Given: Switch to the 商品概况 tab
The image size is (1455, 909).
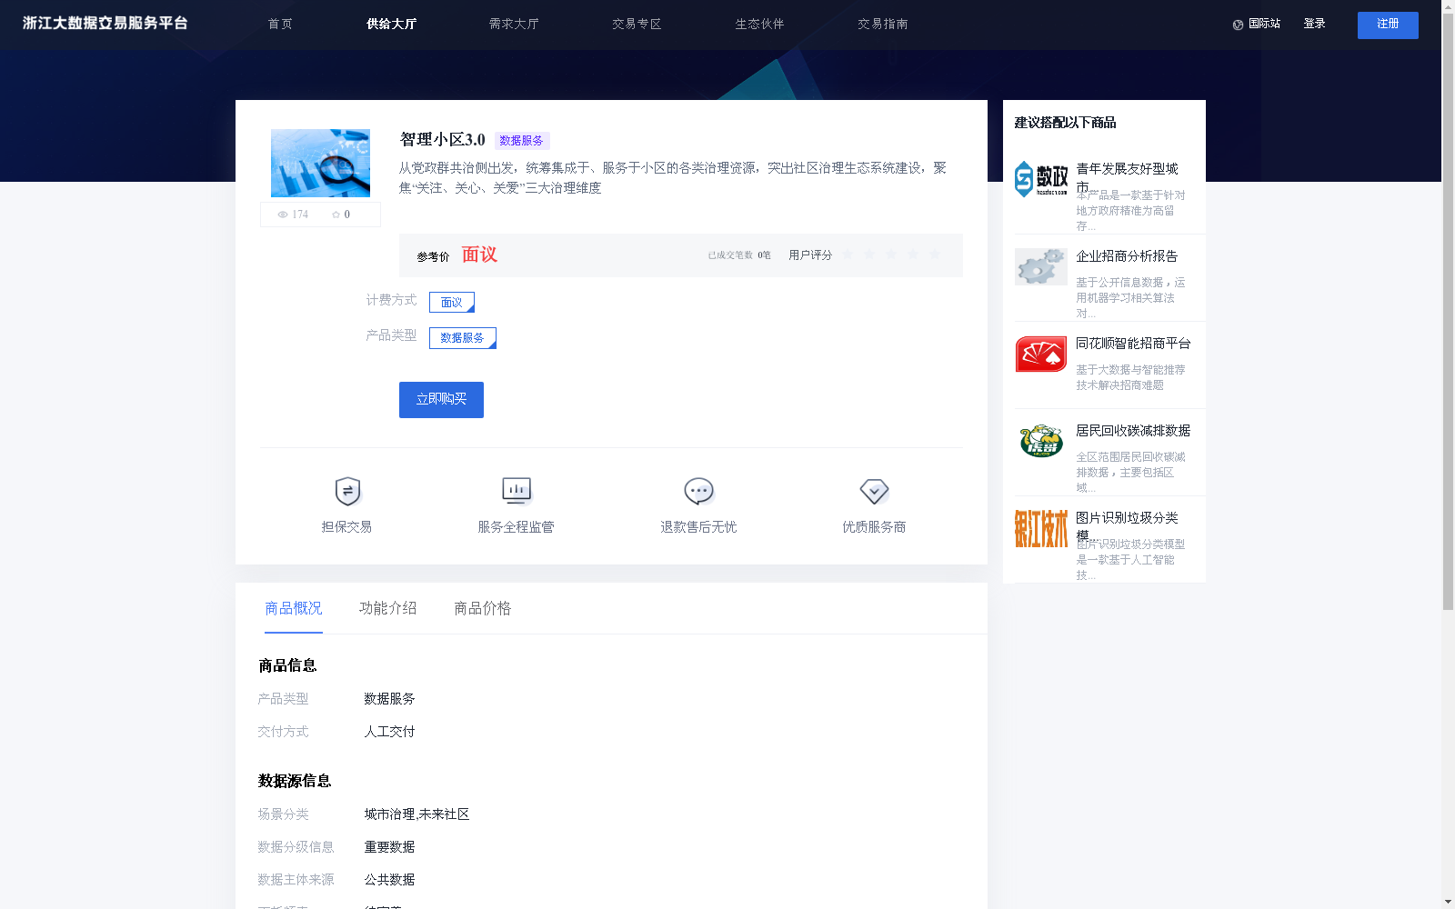Looking at the screenshot, I should click(x=294, y=608).
